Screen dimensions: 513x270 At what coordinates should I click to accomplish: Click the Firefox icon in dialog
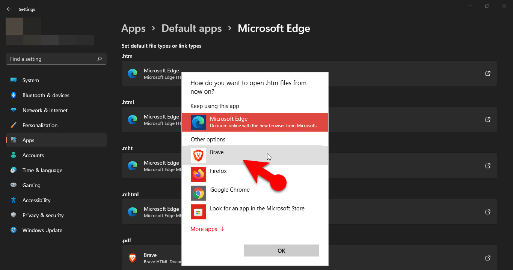[198, 174]
